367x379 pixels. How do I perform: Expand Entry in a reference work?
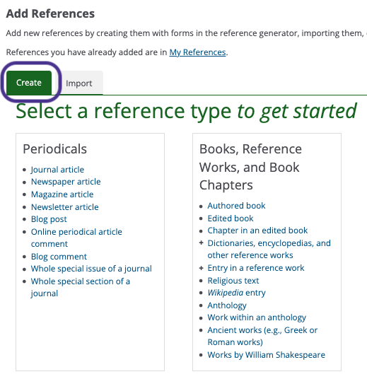201,268
